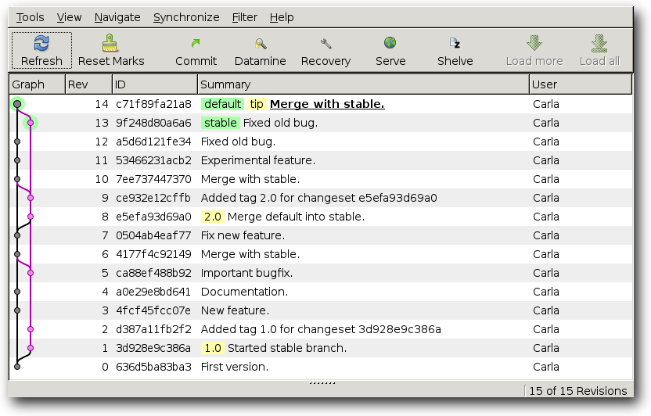
Task: Click the Load more arrow icon
Action: click(x=534, y=43)
